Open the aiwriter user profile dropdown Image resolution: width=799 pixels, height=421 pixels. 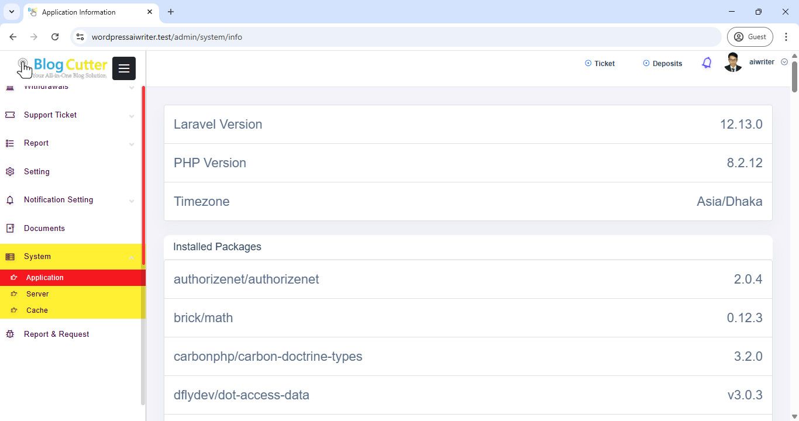[x=761, y=62]
